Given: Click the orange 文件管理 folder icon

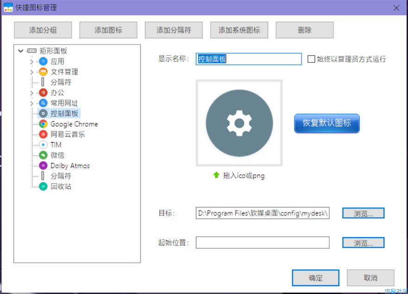Looking at the screenshot, I should coord(43,72).
